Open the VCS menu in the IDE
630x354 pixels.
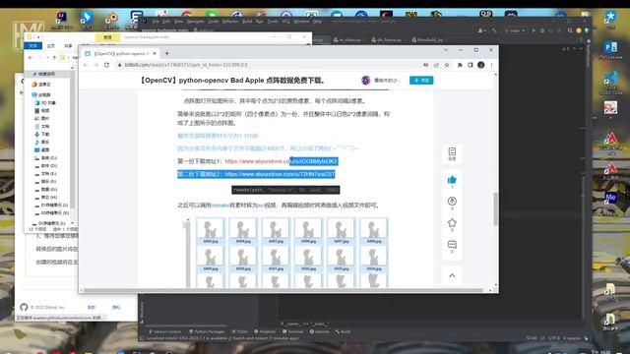point(285,22)
